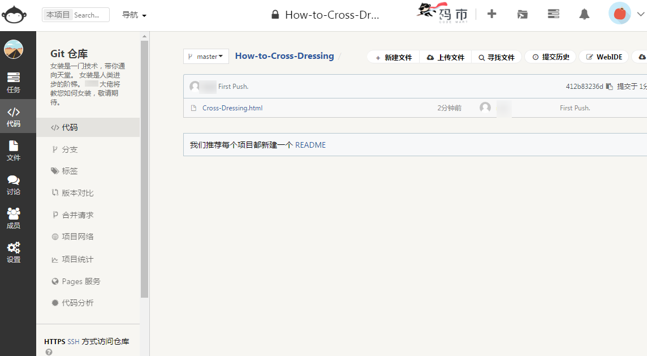Open the 导航 navigation dropdown
Viewport: 647px width, 356px height.
point(134,15)
